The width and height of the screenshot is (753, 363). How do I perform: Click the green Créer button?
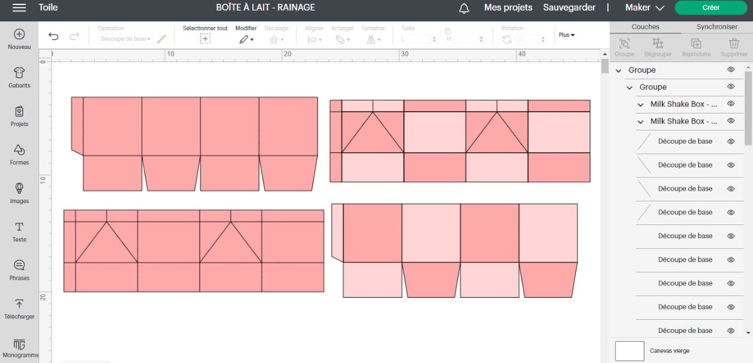pyautogui.click(x=710, y=8)
